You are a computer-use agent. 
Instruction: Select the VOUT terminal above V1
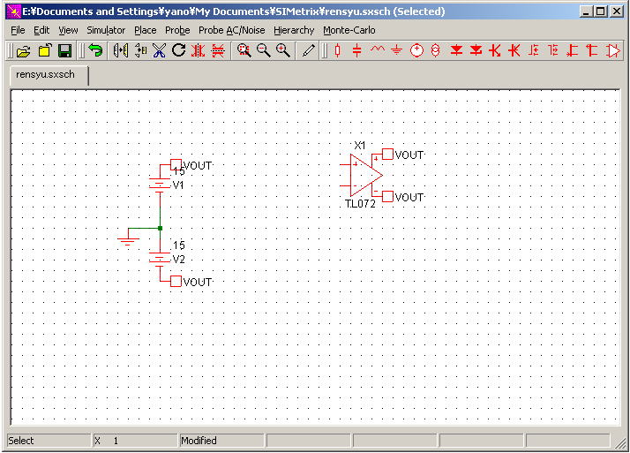point(176,164)
